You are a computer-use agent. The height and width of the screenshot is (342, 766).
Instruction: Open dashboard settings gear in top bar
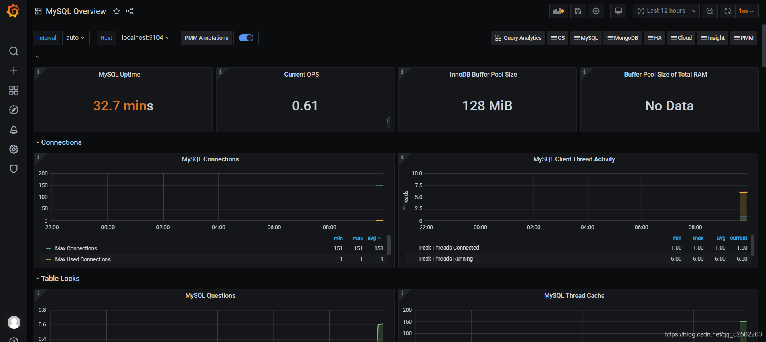tap(596, 11)
